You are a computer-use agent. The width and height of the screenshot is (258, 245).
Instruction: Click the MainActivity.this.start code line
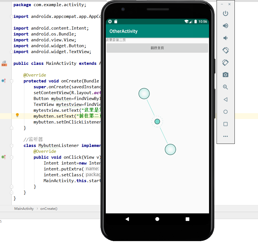[x=72, y=181]
